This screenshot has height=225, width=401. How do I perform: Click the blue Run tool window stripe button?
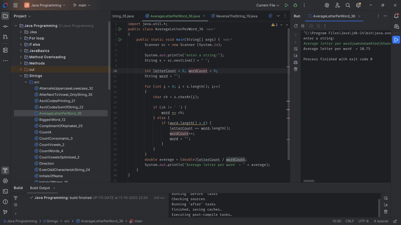[396, 40]
